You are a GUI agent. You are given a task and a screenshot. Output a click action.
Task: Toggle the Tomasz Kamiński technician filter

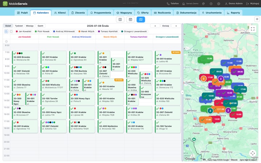pyautogui.click(x=108, y=31)
